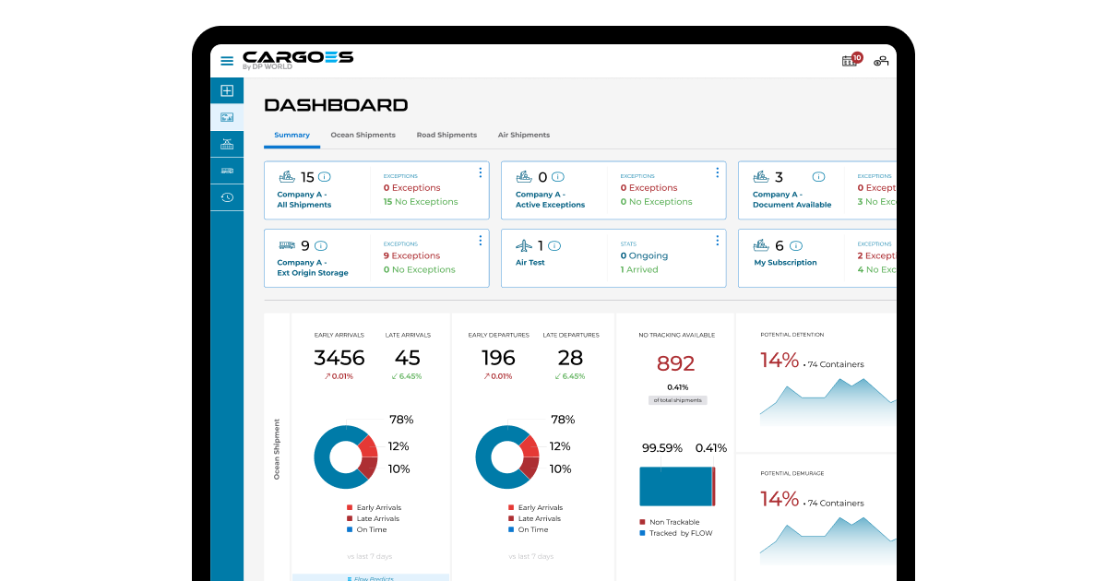Click ship icon on Document Available card
Viewport: 1107px width, 581px height.
click(761, 177)
